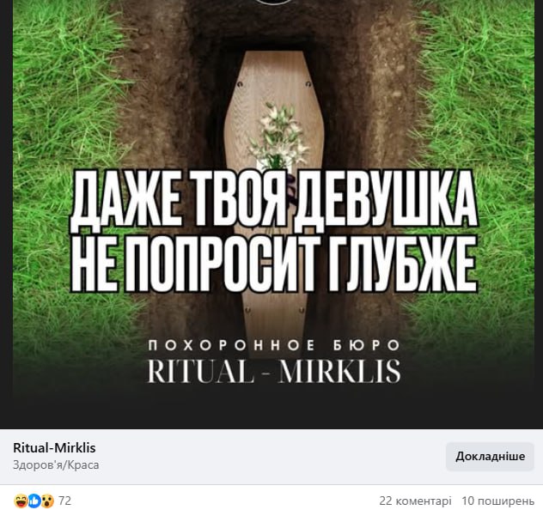543x516 pixels.
Task: Click the dark band below the logo
Action: click(x=273, y=409)
